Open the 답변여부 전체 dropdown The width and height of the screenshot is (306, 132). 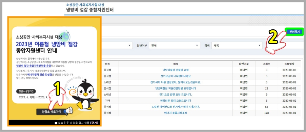[x=174, y=46]
